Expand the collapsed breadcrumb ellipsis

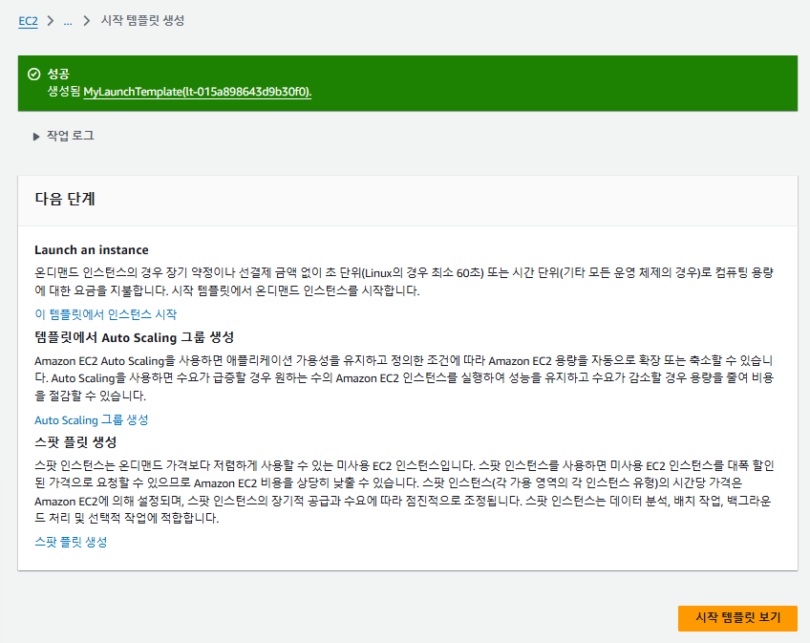pyautogui.click(x=68, y=21)
